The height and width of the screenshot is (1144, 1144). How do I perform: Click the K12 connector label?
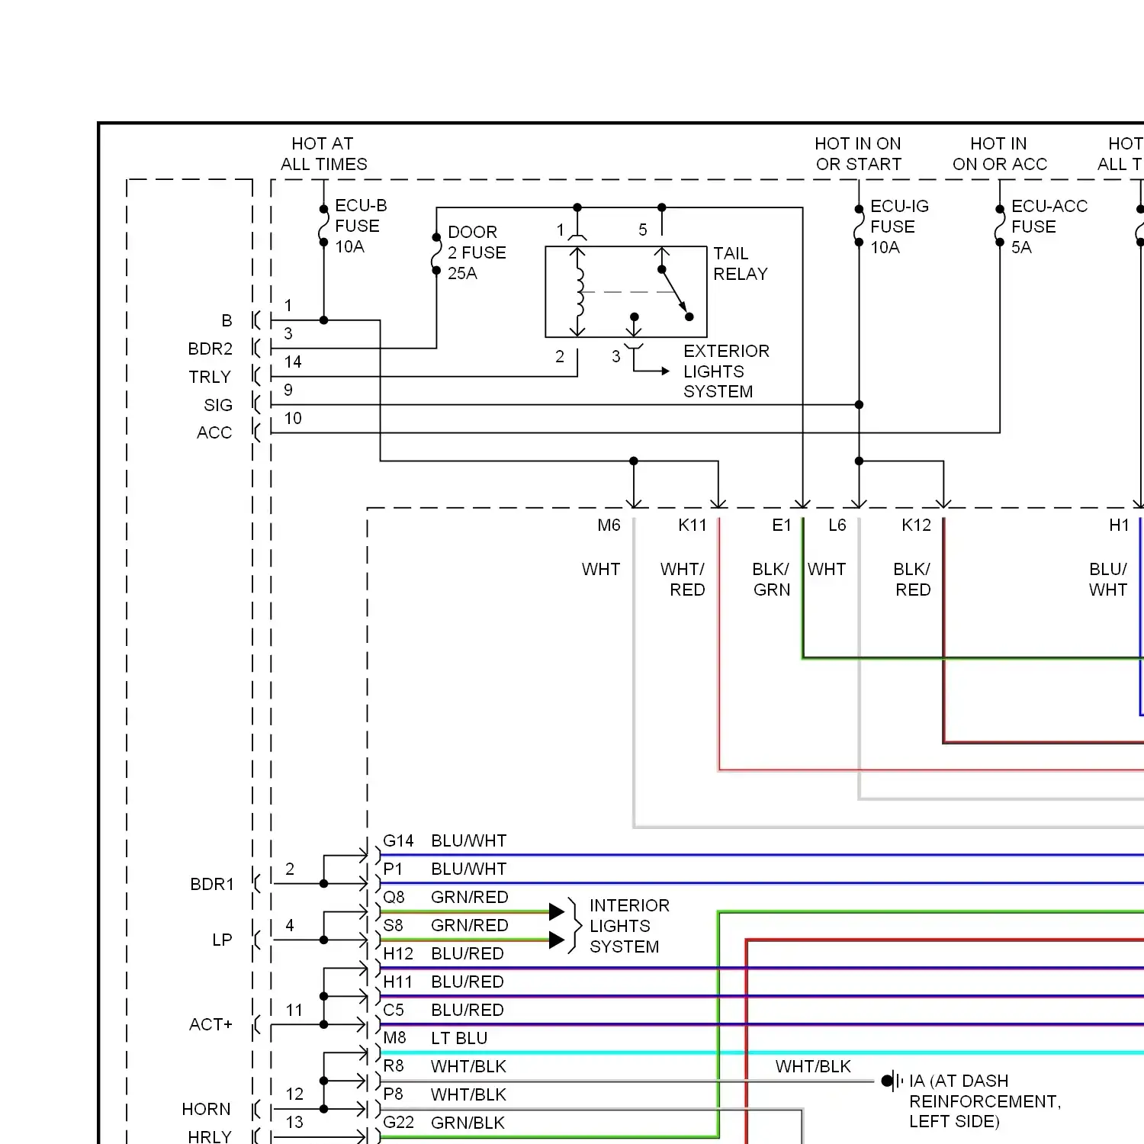(x=915, y=525)
